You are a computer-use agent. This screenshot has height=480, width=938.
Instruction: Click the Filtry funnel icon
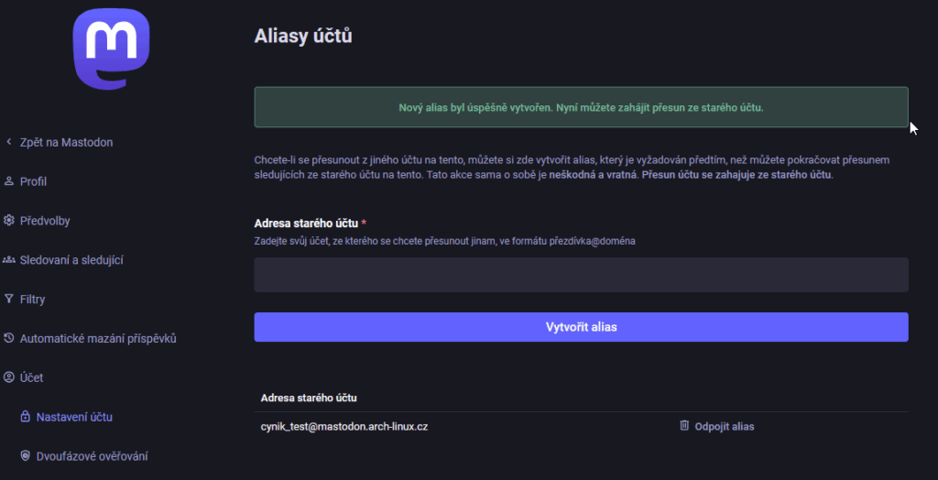click(x=9, y=300)
